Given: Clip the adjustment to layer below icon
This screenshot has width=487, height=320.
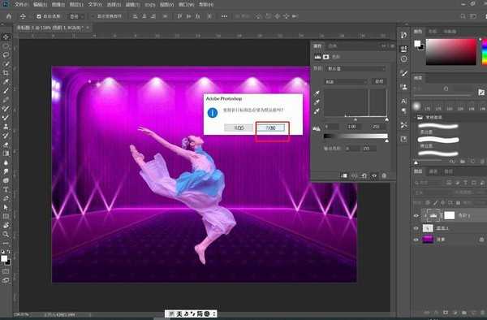Looking at the screenshot, I should [344, 176].
